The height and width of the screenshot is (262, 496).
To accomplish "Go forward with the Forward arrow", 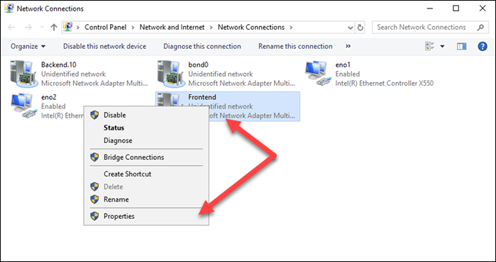I will click(28, 28).
